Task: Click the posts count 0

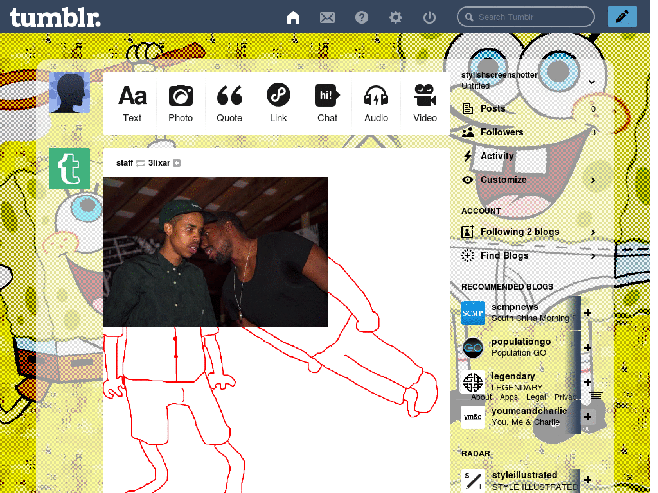Action: pos(593,109)
